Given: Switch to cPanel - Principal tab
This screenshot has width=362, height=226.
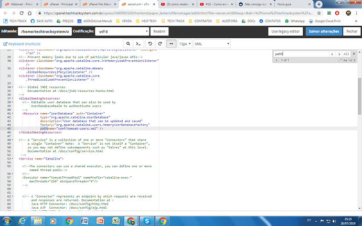Looking at the screenshot, I should [60, 4].
